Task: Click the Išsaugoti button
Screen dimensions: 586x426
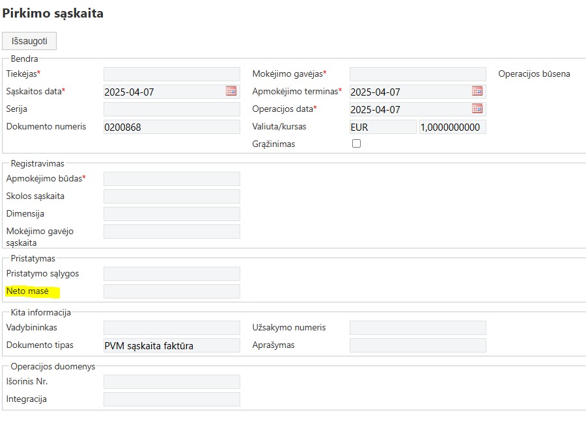Action: click(29, 41)
